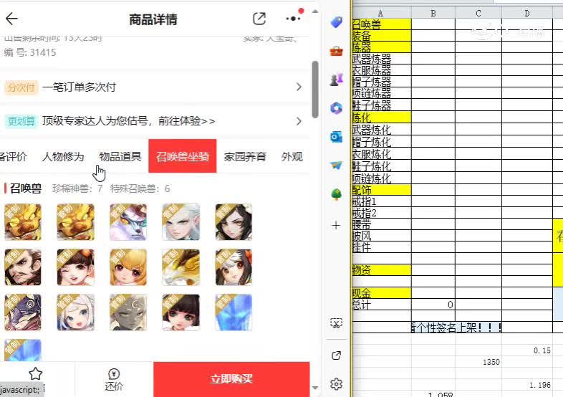Open the chess pieces games icon
Screen dimensions: 563x397
tap(336, 80)
